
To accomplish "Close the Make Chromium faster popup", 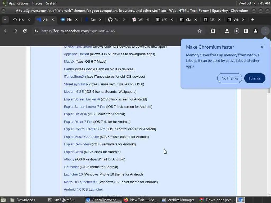I will [x=262, y=47].
